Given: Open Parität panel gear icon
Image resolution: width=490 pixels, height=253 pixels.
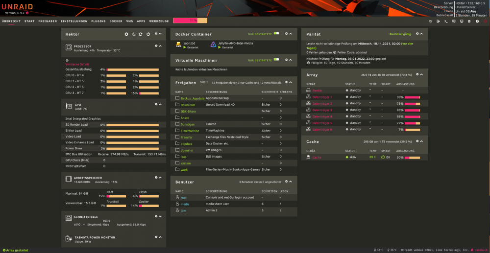Looking at the screenshot, I should click(417, 34).
